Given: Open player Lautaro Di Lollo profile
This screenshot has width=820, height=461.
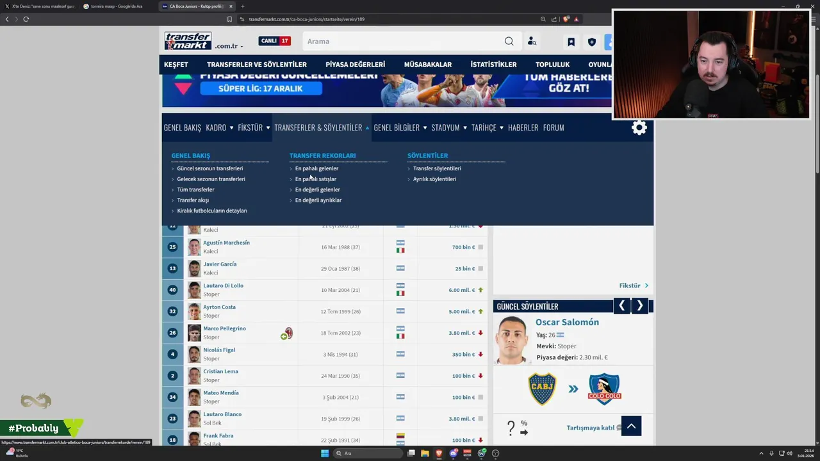Looking at the screenshot, I should (x=223, y=286).
